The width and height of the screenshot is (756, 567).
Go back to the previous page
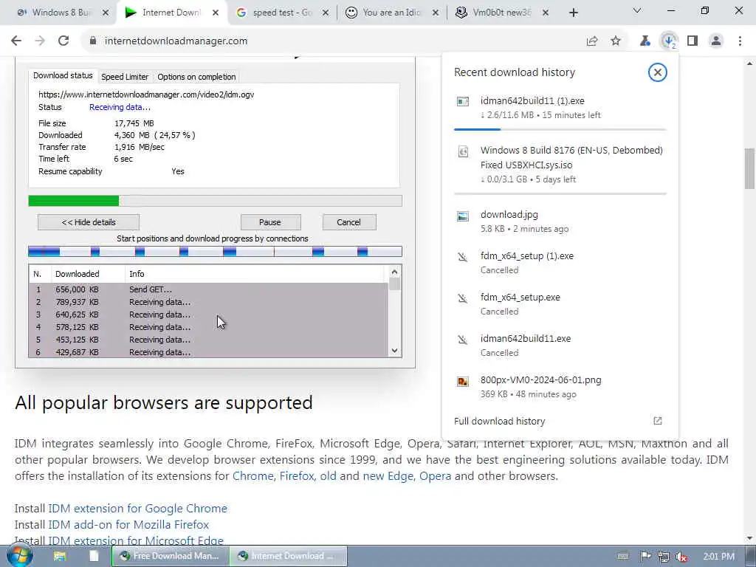pyautogui.click(x=16, y=41)
